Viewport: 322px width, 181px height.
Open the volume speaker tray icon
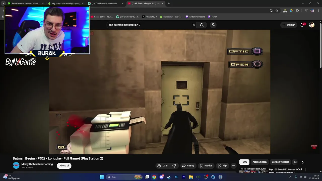point(305,177)
